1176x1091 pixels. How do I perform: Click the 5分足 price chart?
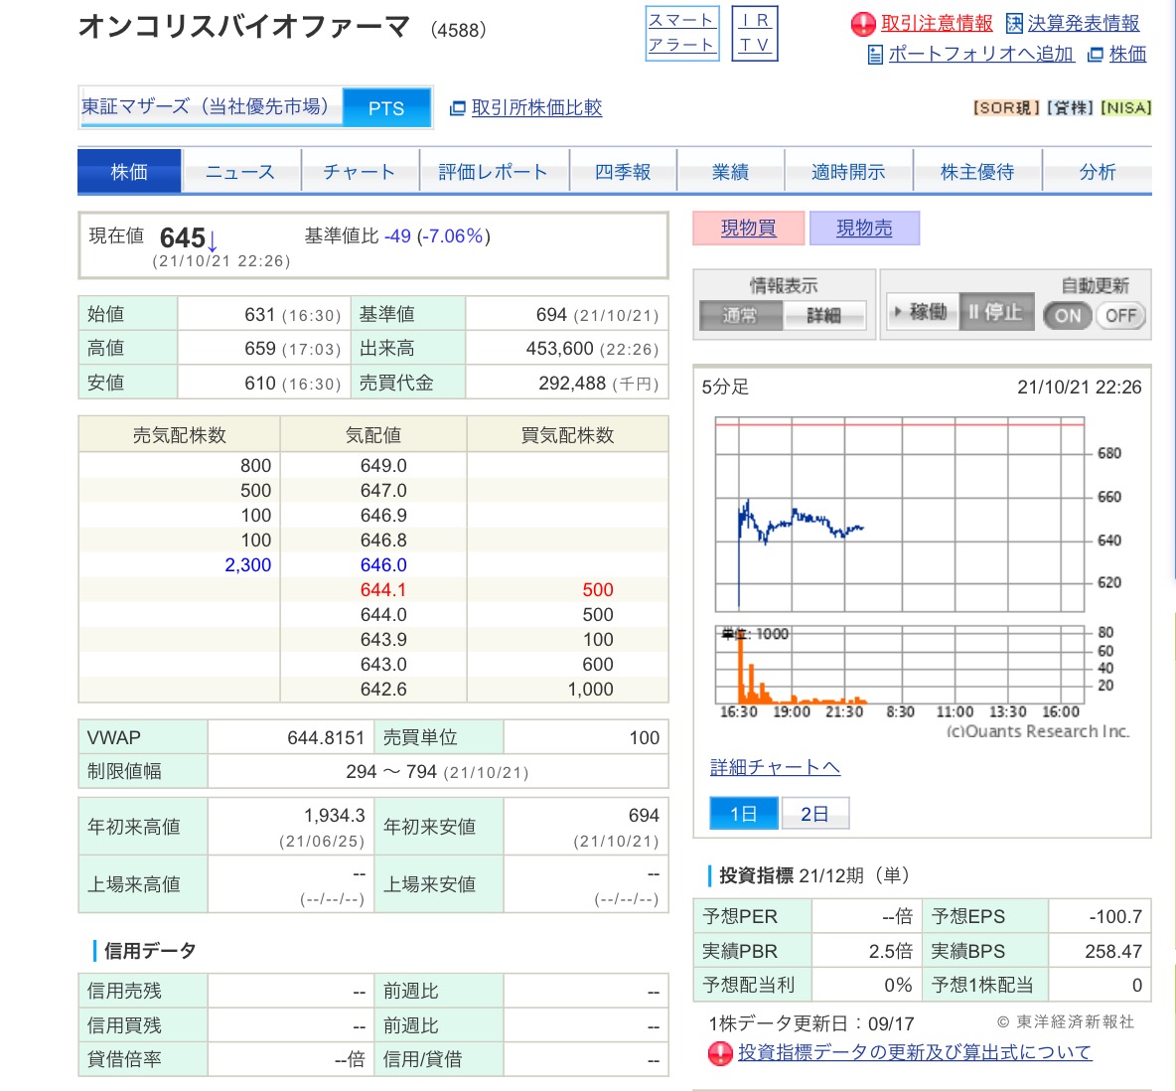pyautogui.click(x=900, y=515)
